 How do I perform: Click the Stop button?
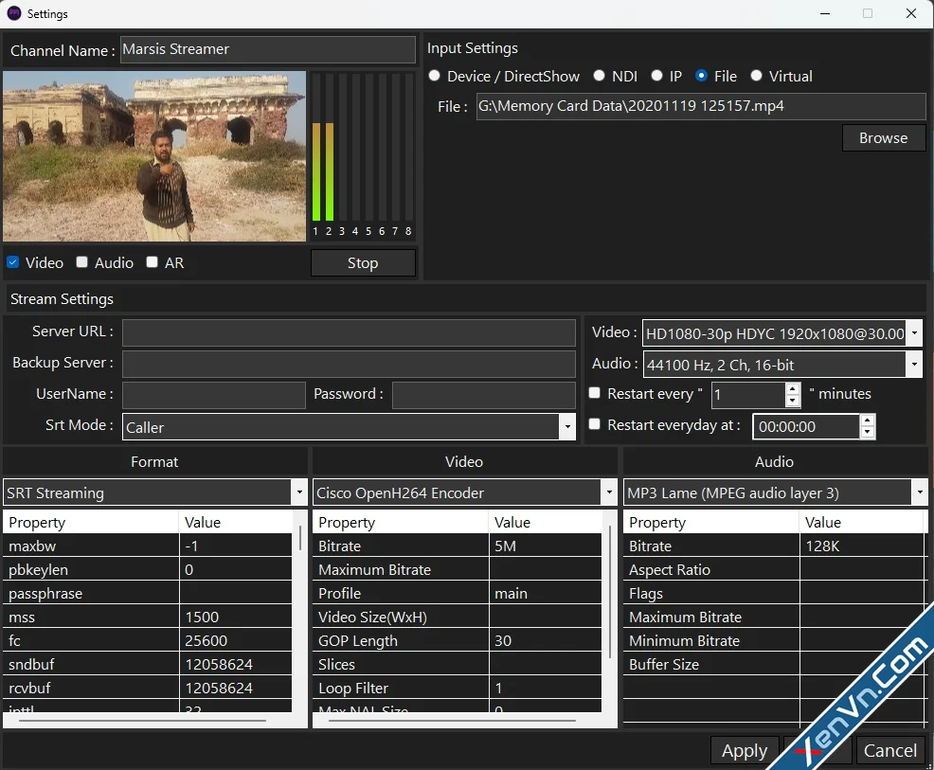363,262
